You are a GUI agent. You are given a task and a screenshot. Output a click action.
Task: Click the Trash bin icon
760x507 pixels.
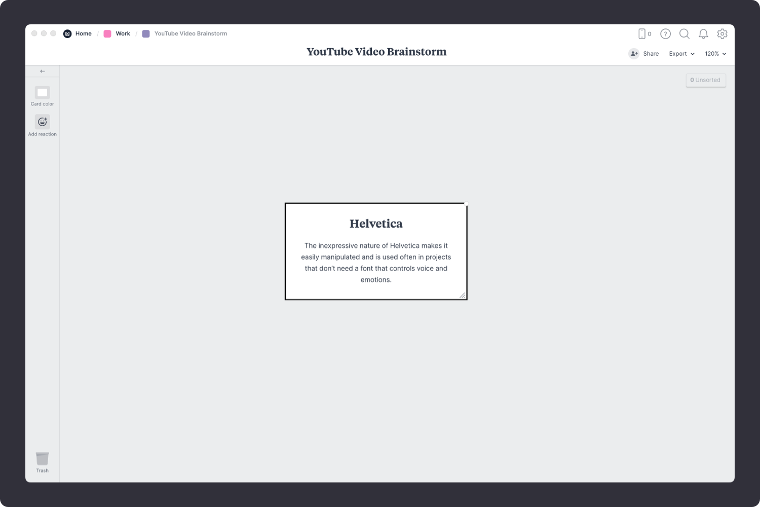click(x=43, y=458)
